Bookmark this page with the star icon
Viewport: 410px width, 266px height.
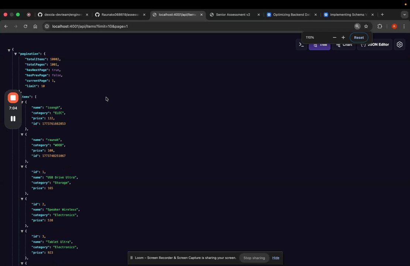366,26
